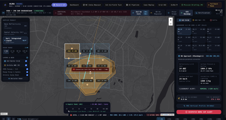
Task: Set radar range to 120 km
Action: click(25, 52)
